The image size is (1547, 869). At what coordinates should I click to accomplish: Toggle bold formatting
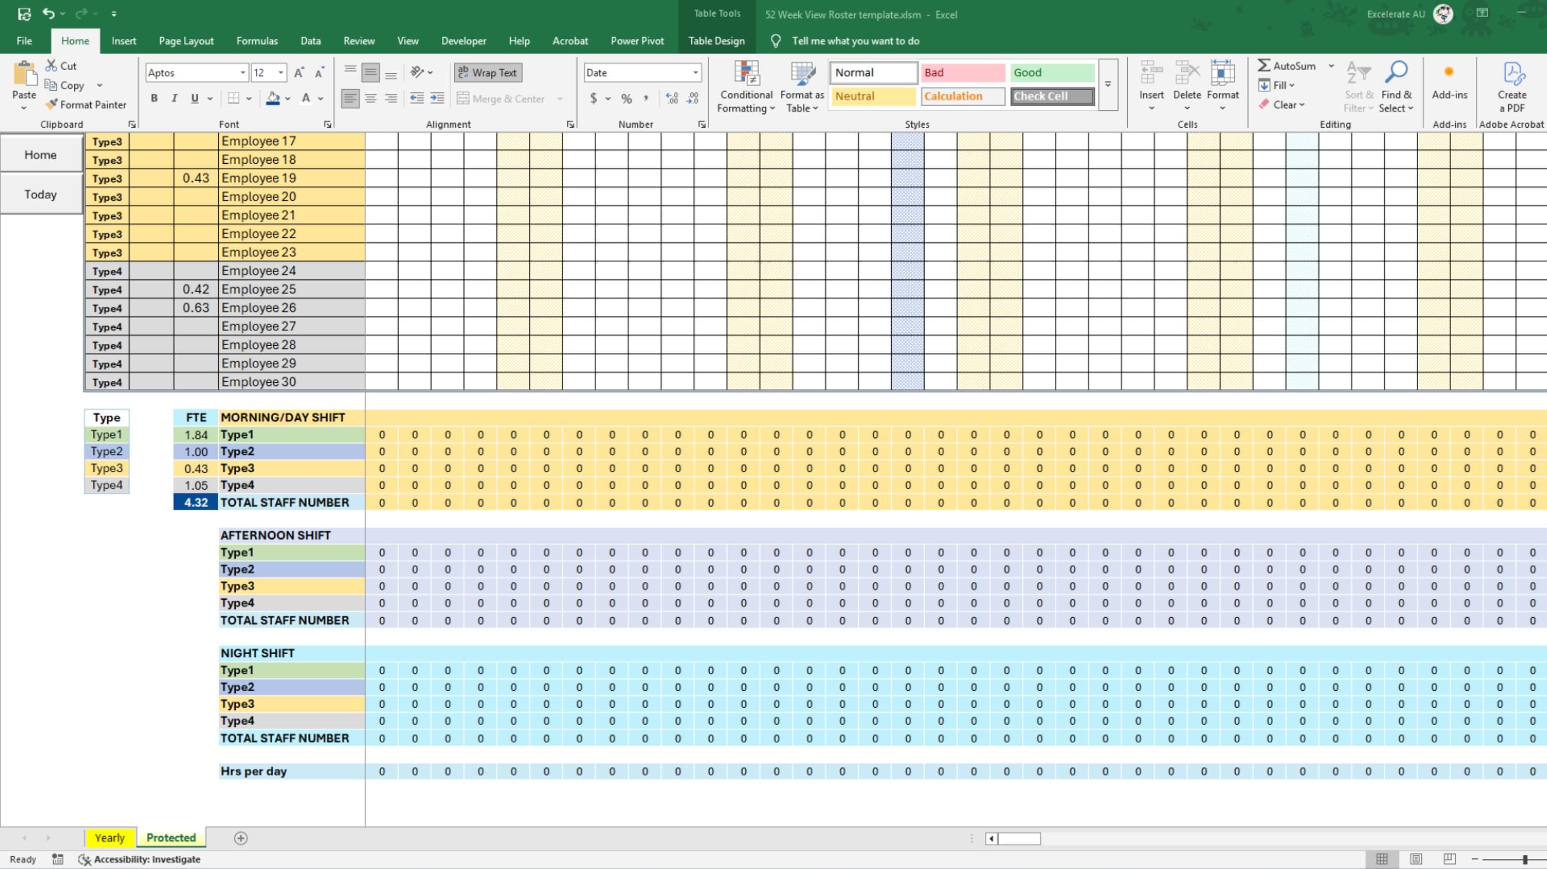click(x=154, y=98)
